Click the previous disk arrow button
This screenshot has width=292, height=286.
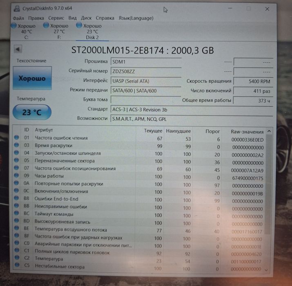(18, 49)
